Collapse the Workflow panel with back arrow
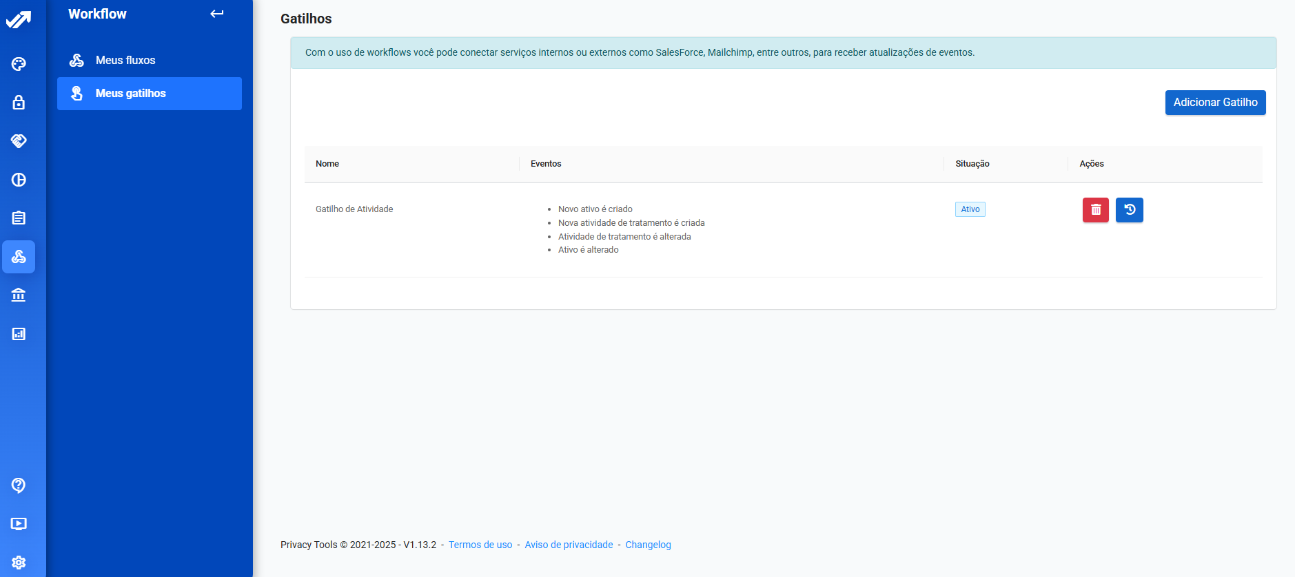Screen dimensions: 1295x577 (x=217, y=14)
